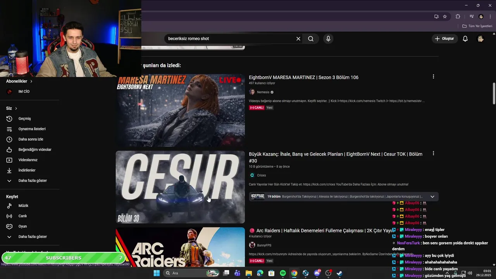Click the Oluştur create button

pyautogui.click(x=444, y=39)
